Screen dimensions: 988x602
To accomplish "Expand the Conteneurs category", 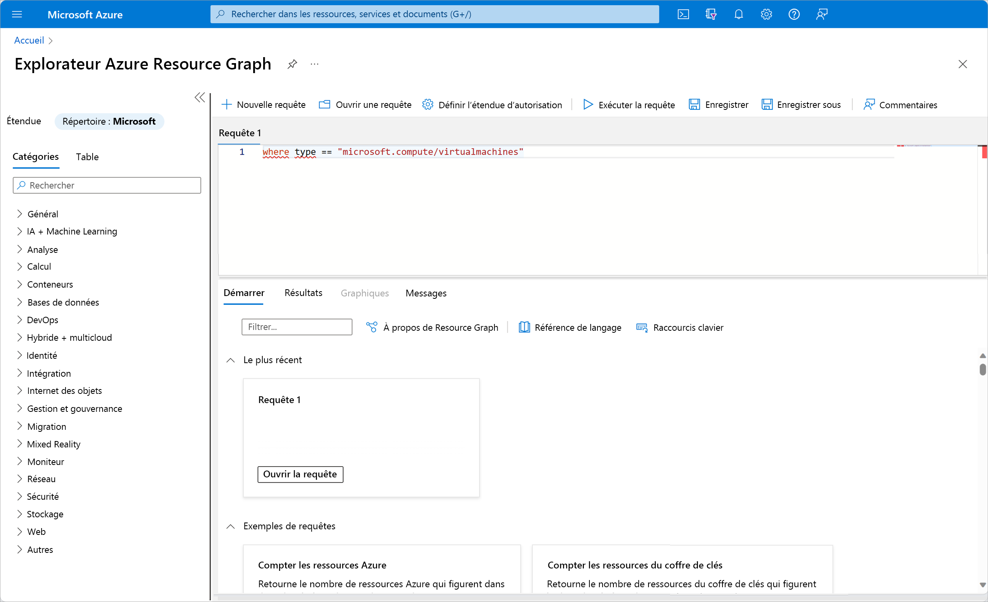I will coord(20,284).
